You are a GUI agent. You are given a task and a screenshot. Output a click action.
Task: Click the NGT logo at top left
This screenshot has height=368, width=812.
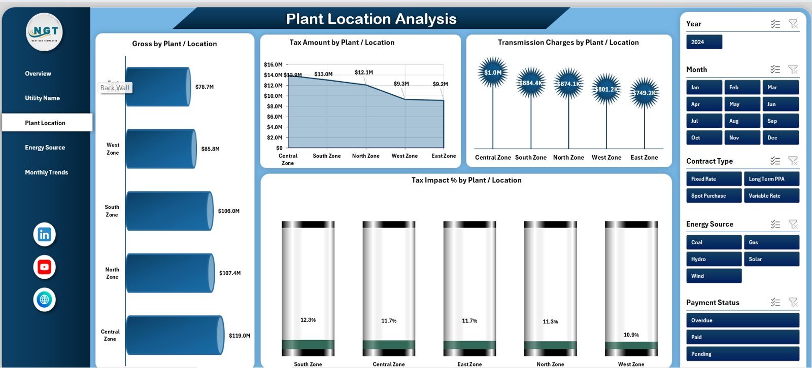[x=45, y=32]
